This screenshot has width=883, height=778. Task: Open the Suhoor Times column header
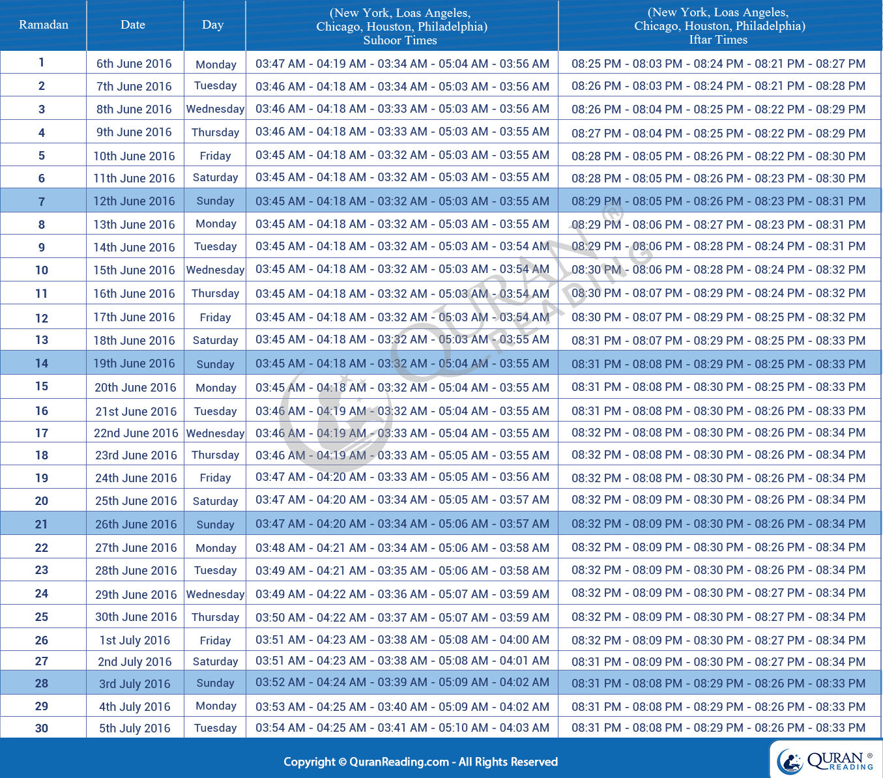401,25
